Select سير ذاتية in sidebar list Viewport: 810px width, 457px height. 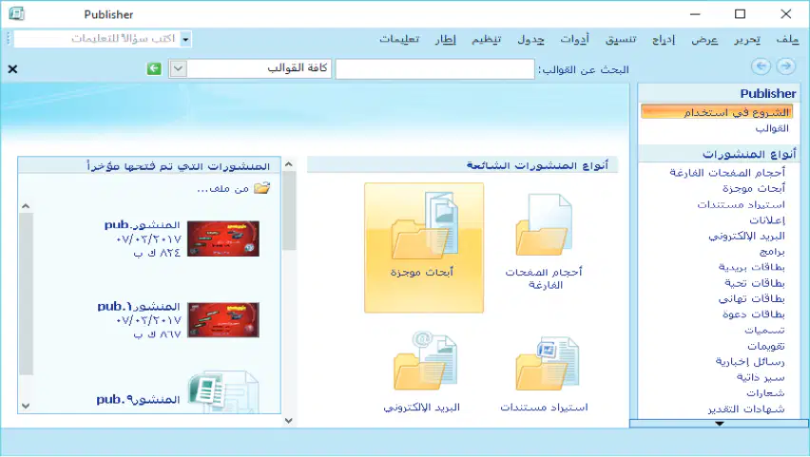click(x=761, y=377)
